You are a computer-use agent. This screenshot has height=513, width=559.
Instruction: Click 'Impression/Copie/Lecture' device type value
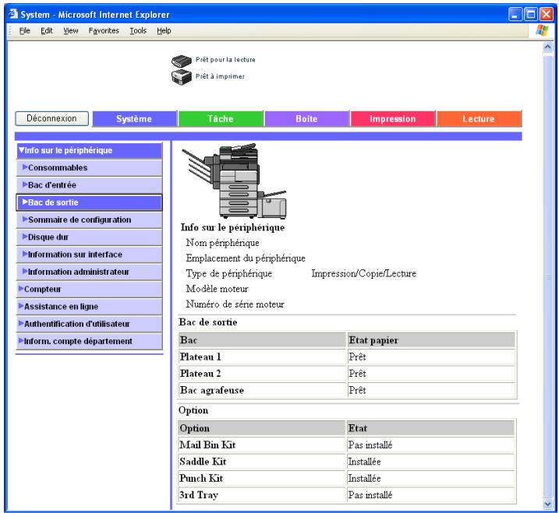(x=363, y=274)
